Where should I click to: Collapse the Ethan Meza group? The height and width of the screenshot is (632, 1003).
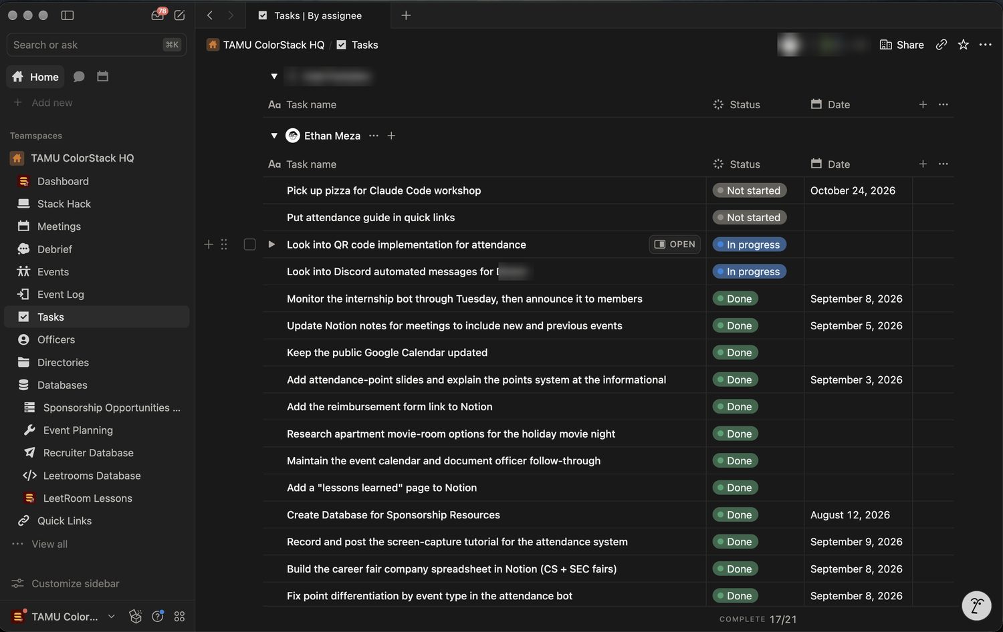[x=274, y=136]
